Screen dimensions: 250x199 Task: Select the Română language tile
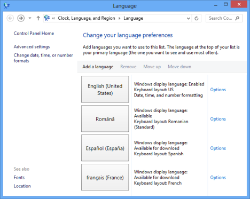[x=105, y=118]
